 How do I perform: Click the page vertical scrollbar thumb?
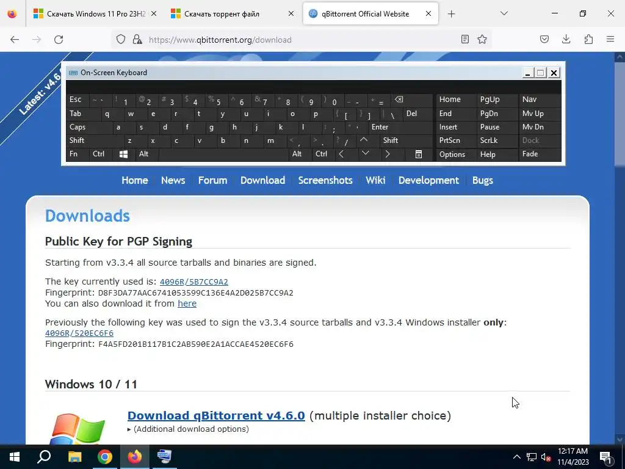click(619, 114)
